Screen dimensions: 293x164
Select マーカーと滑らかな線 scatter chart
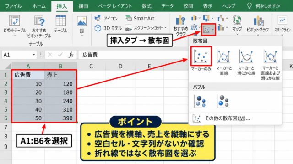(x=246, y=62)
